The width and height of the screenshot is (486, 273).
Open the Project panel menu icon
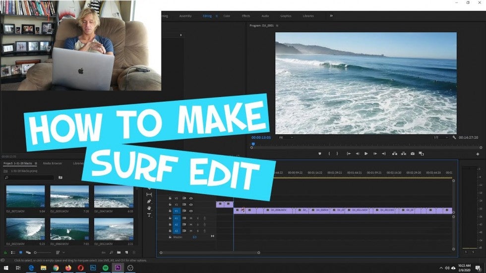click(x=36, y=164)
